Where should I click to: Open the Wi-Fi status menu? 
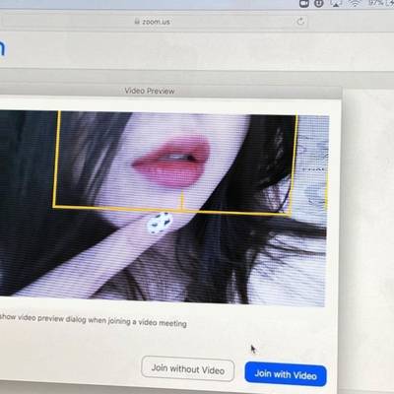pos(355,3)
